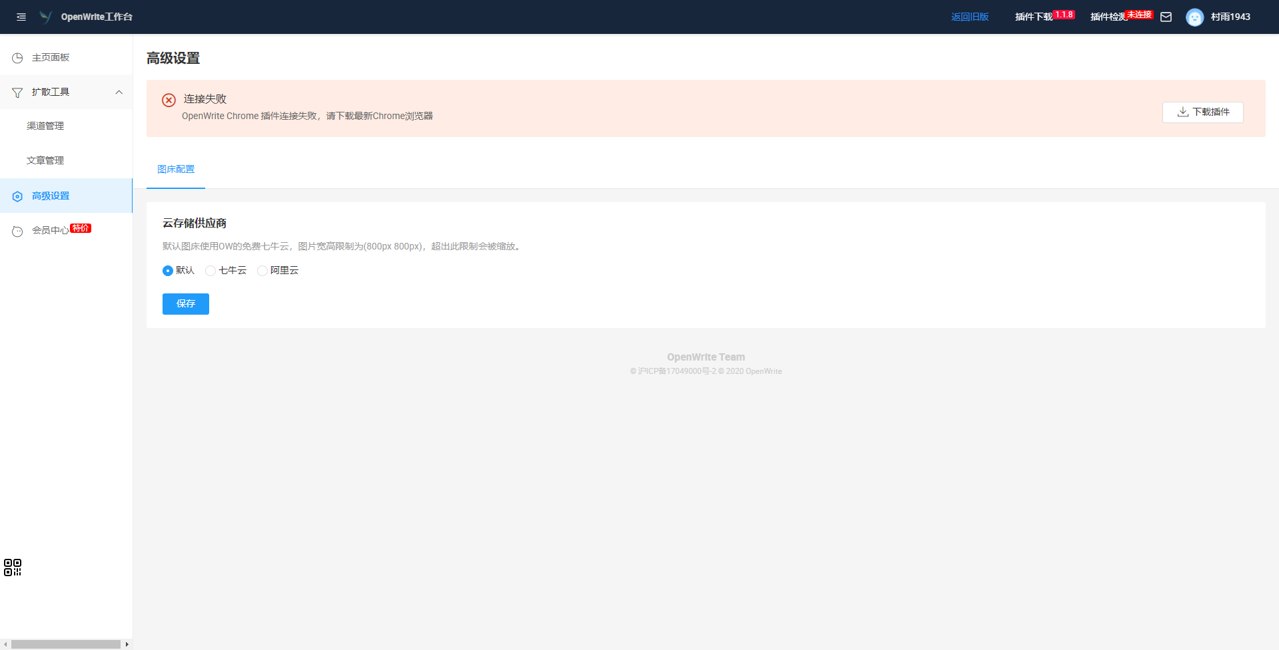Open 渠道管理 in sidebar

(45, 126)
